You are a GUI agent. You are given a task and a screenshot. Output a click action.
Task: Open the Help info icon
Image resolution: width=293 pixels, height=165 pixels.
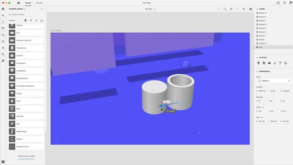coord(284,3)
